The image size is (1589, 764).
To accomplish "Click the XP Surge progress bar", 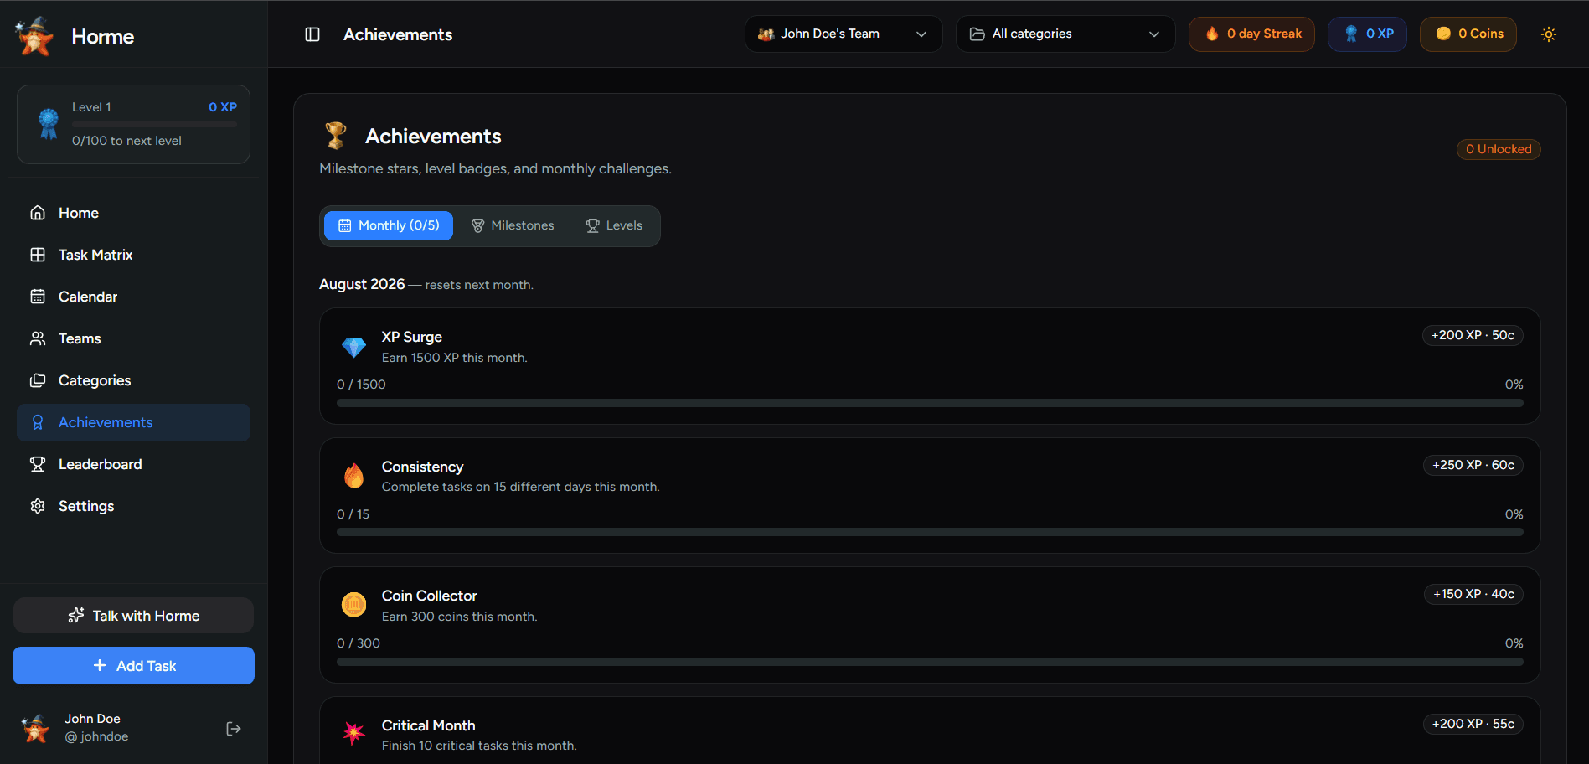I will (x=930, y=403).
